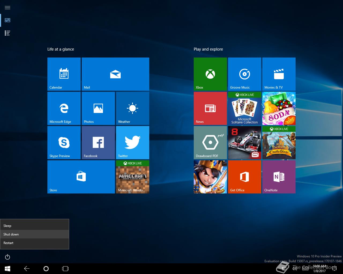Select Restart from power menu
This screenshot has width=343, height=274.
click(x=35, y=243)
